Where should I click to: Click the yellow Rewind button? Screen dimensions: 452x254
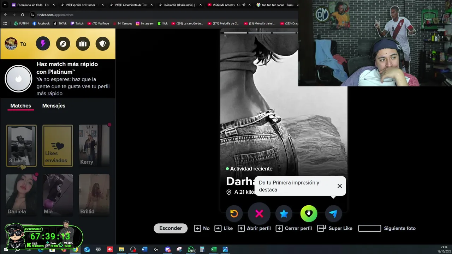(234, 214)
